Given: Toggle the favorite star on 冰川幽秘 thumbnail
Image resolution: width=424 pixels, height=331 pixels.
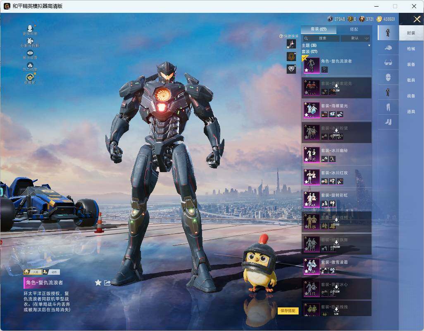Looking at the screenshot, I should 306,160.
